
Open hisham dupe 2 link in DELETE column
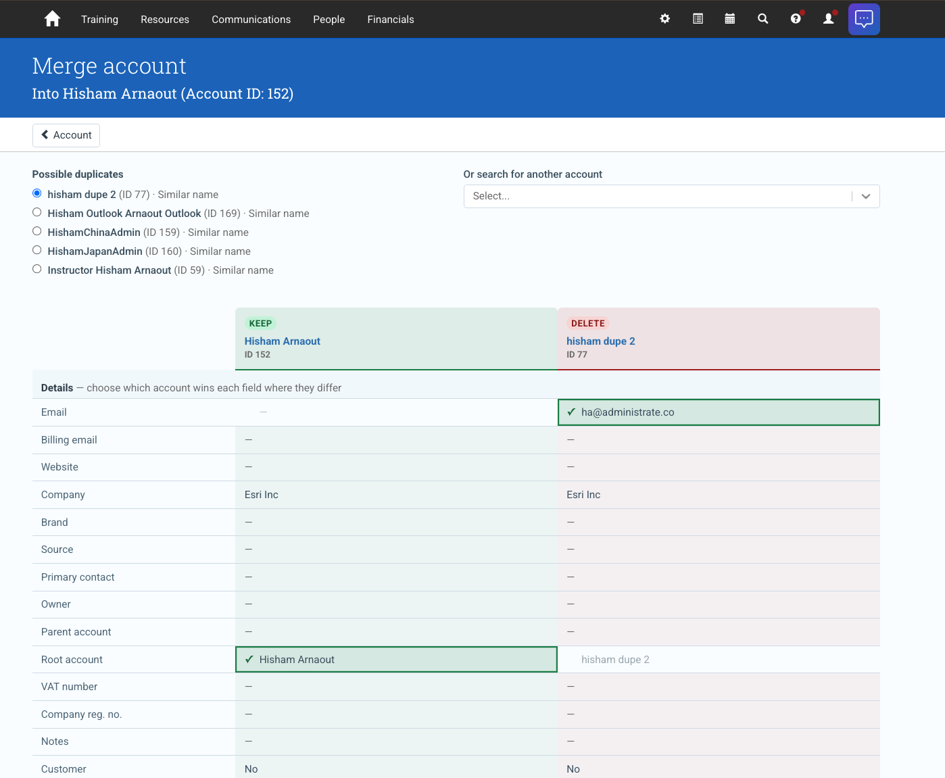600,341
